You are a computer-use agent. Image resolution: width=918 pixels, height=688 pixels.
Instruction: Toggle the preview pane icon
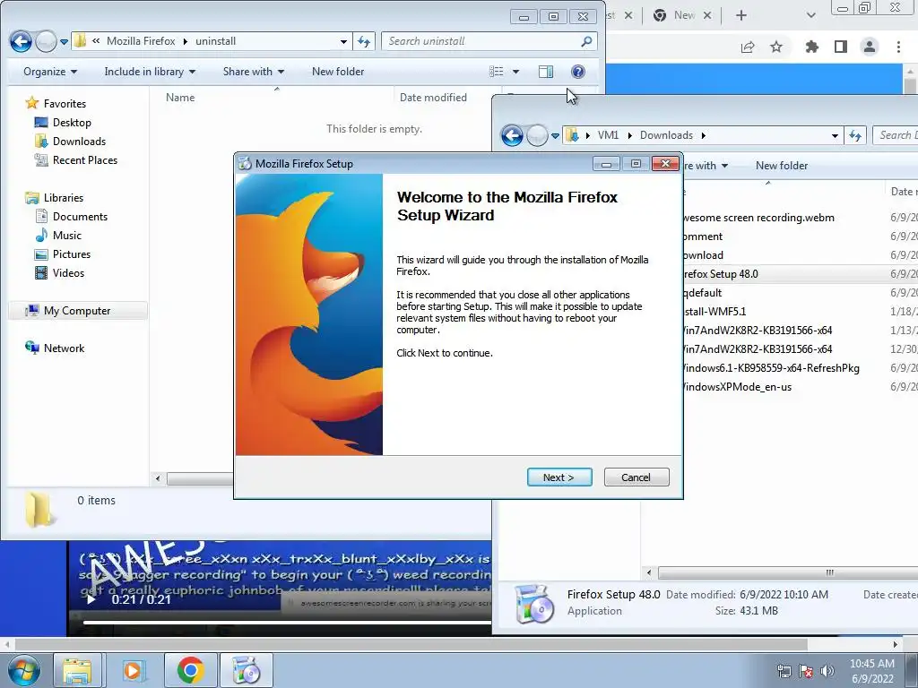pos(546,72)
